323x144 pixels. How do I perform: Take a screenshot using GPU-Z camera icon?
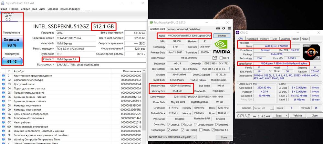point(218,28)
